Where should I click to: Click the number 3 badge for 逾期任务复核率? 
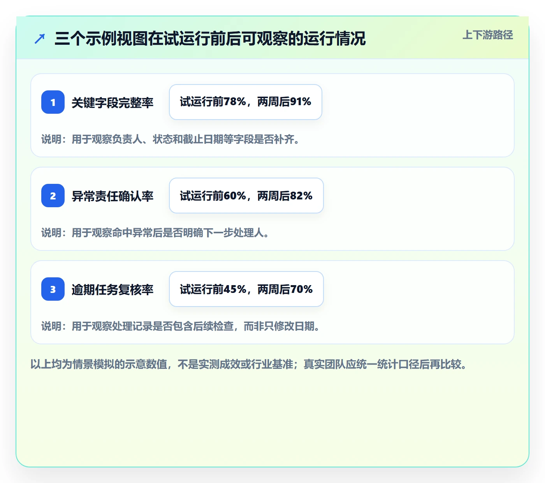pos(53,289)
